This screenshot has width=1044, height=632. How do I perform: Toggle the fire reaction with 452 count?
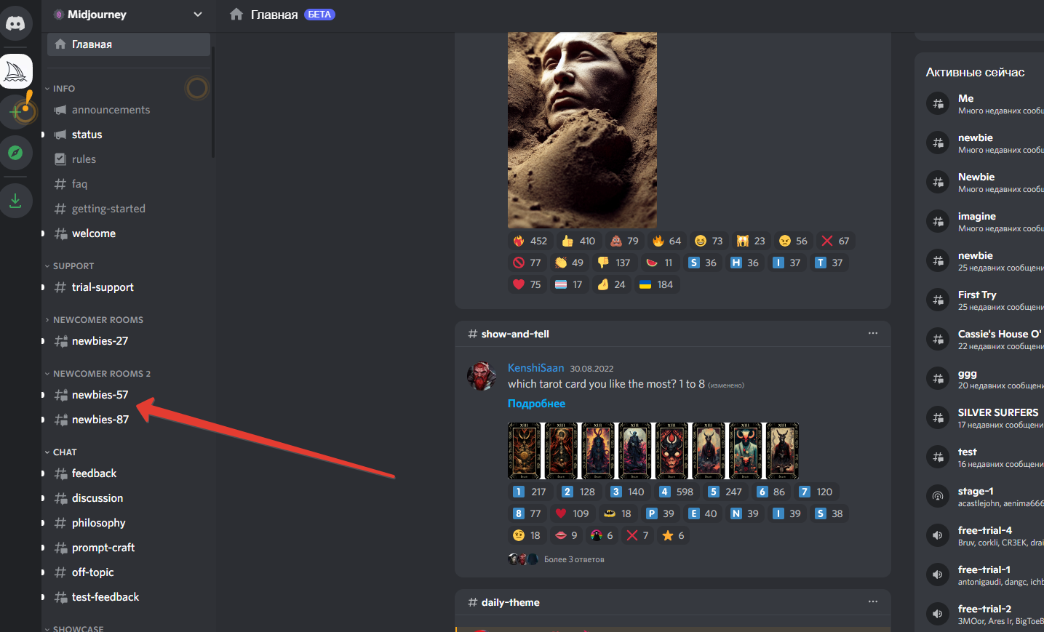[x=530, y=241]
